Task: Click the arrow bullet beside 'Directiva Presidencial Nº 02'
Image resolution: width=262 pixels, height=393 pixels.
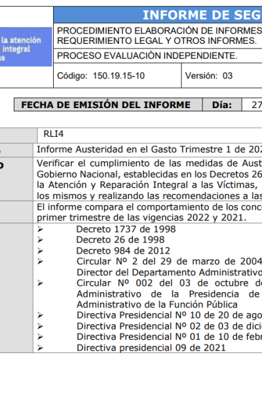Action: pos(40,326)
